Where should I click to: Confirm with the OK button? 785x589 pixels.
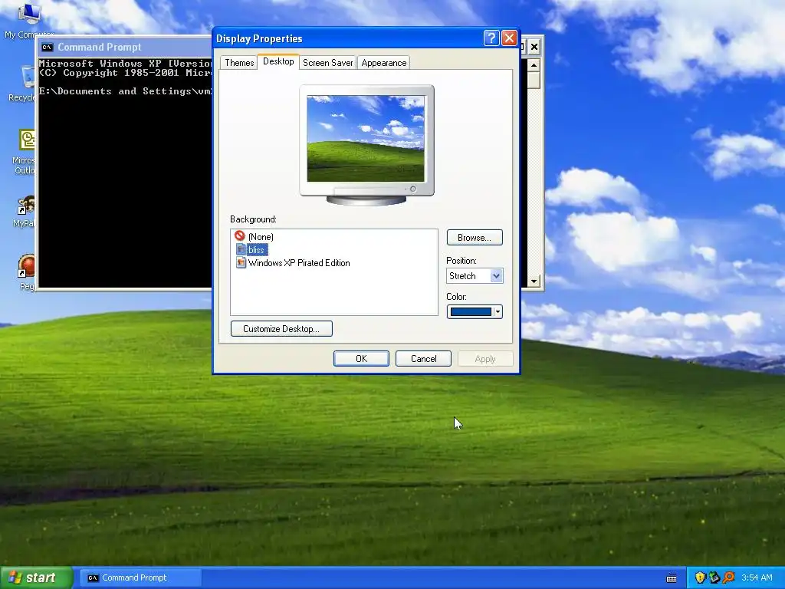click(x=362, y=359)
